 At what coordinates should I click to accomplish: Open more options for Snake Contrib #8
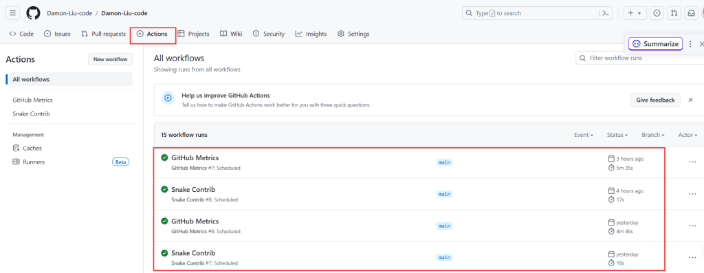point(692,194)
